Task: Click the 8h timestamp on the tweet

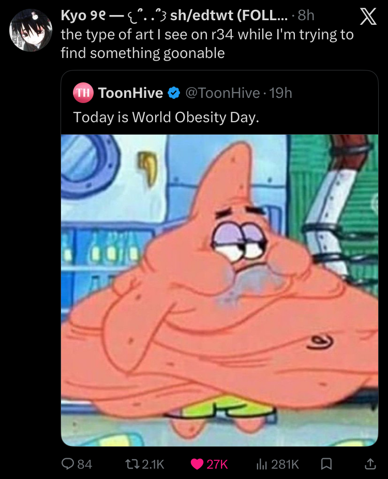Action: click(306, 16)
